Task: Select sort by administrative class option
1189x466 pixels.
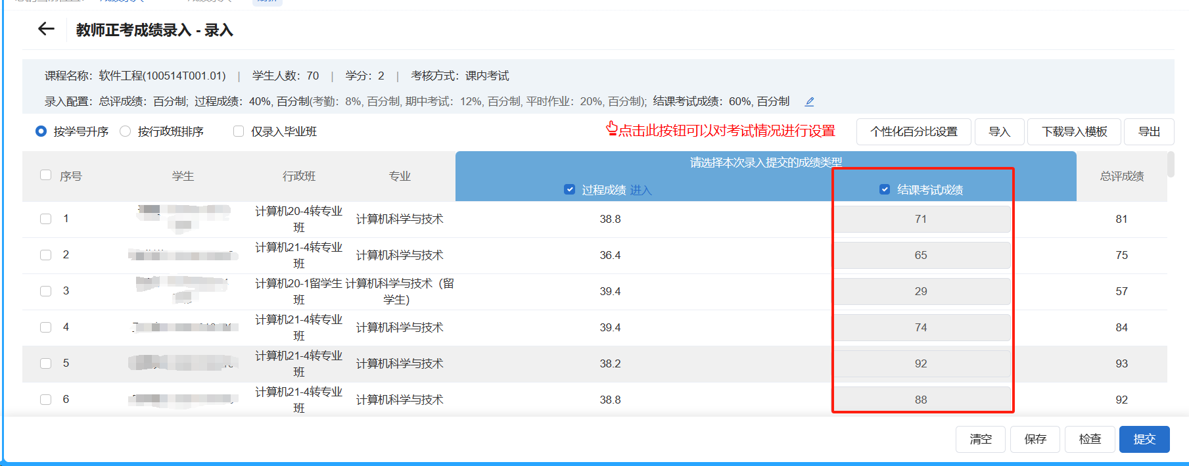Action: [126, 131]
